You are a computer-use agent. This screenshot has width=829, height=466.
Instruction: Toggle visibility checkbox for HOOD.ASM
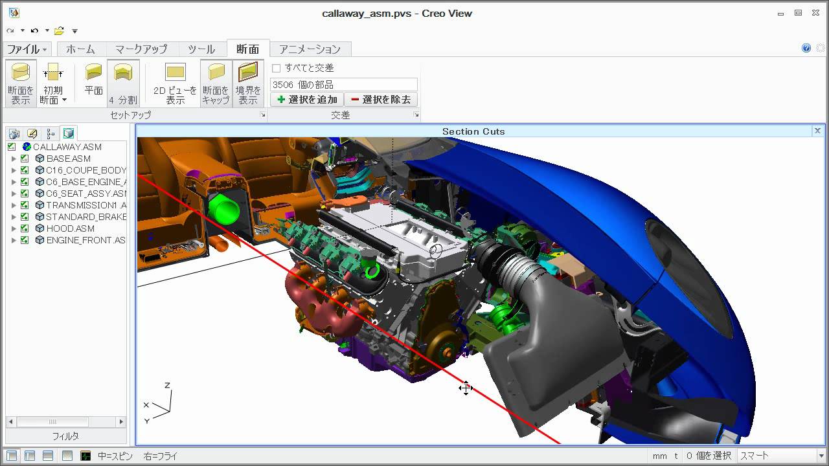point(25,228)
